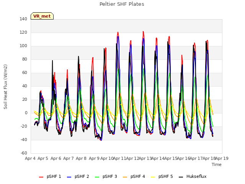
Task: Click the Apr 7 x-axis tick label
Action: click(x=69, y=158)
